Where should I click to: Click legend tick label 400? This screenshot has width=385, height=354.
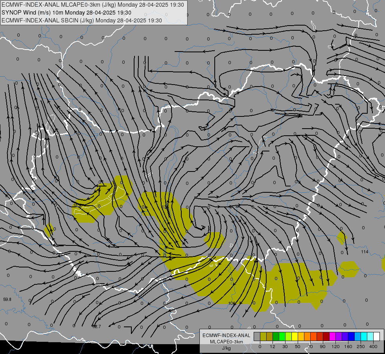point(373,347)
